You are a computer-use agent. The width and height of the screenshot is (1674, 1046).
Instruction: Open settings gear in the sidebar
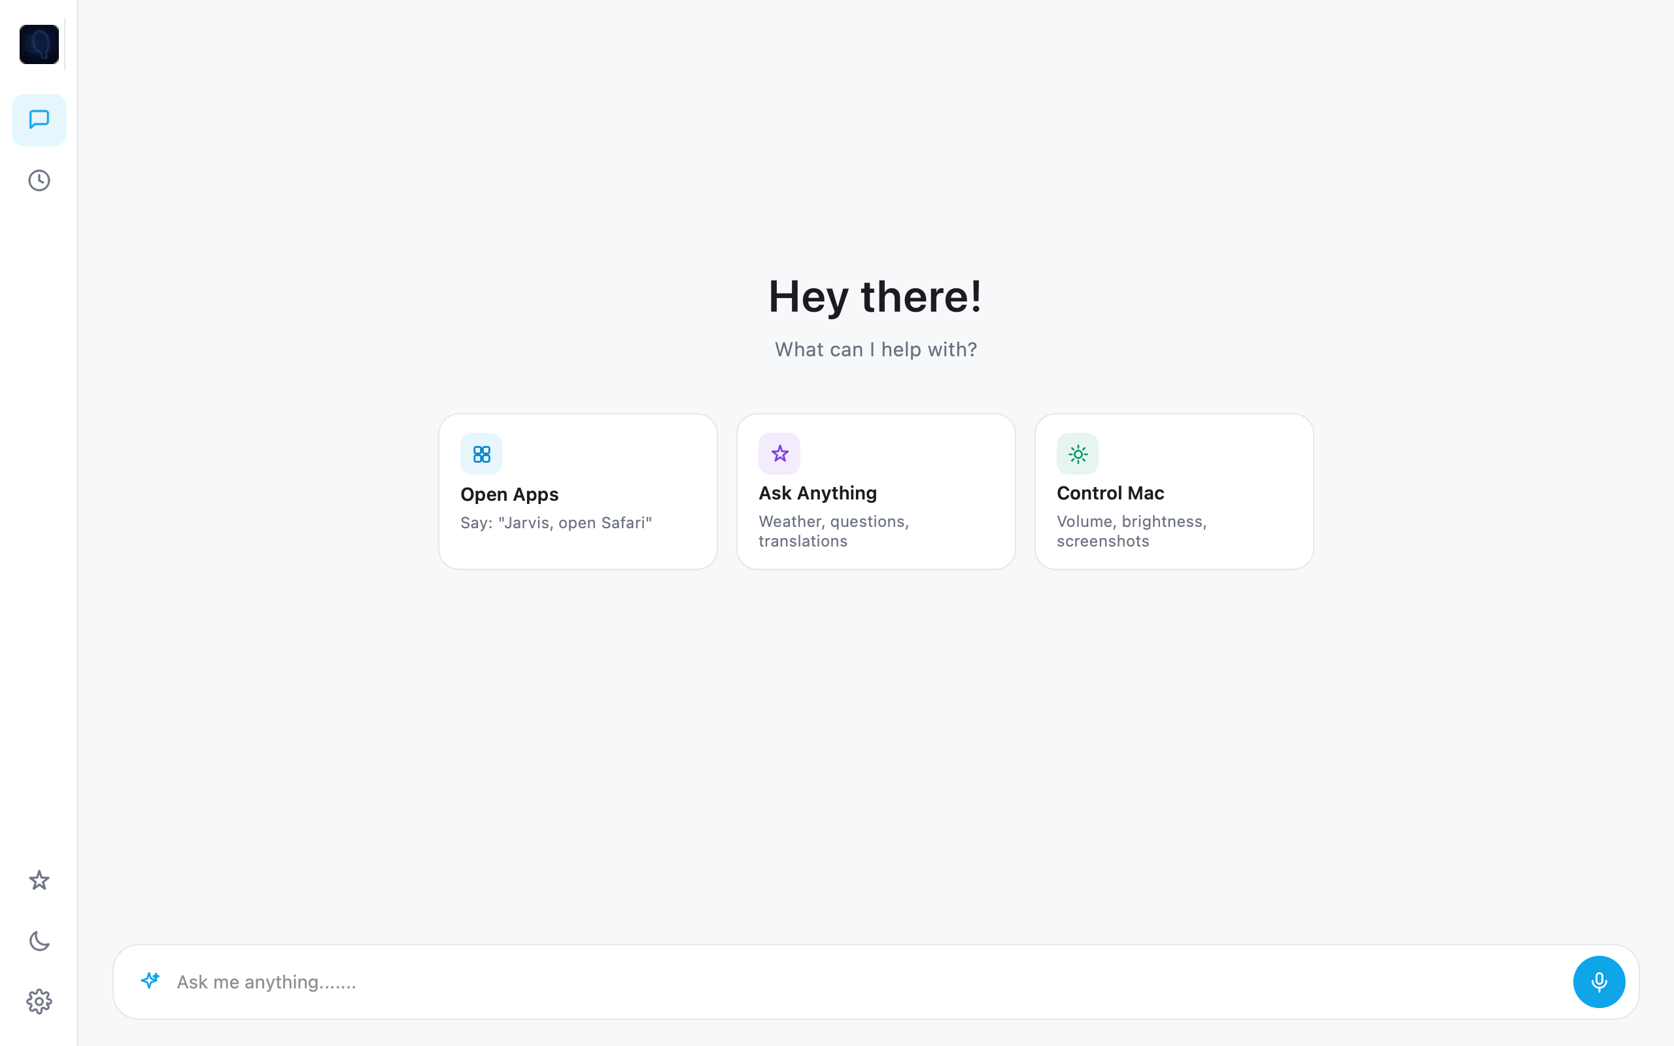39,1001
